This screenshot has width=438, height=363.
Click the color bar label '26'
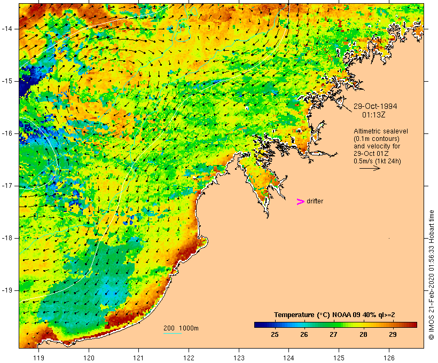[304, 335]
